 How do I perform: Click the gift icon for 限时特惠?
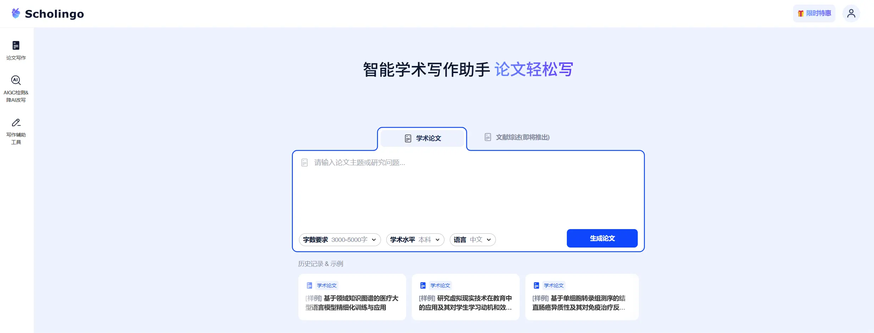pyautogui.click(x=801, y=13)
